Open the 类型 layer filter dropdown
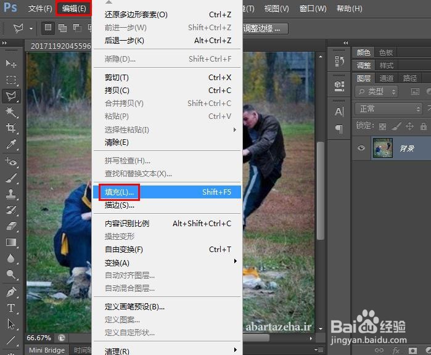The image size is (431, 355). (377, 91)
